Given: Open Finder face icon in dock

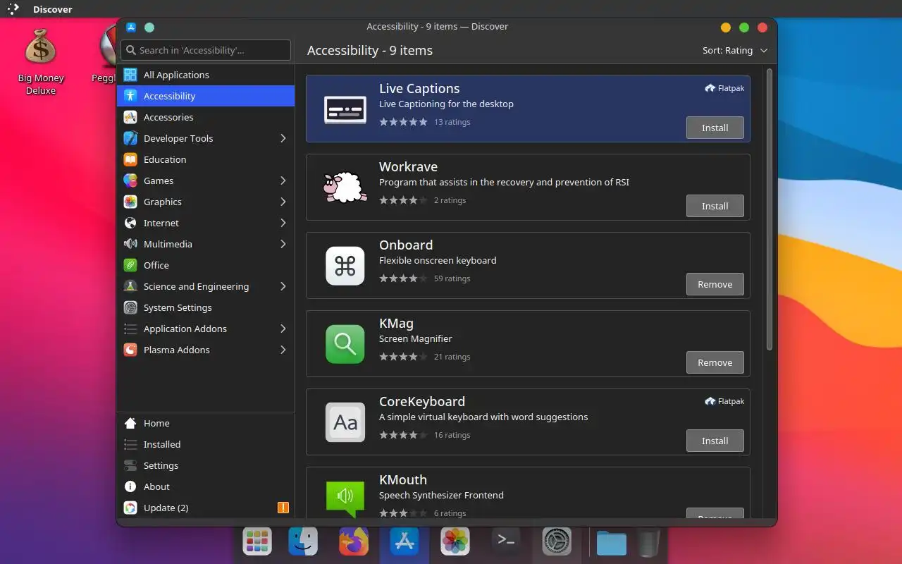Looking at the screenshot, I should click(x=303, y=541).
